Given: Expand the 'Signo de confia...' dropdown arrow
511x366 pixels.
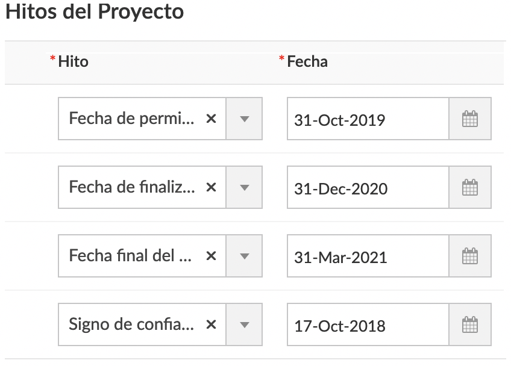Looking at the screenshot, I should point(244,324).
